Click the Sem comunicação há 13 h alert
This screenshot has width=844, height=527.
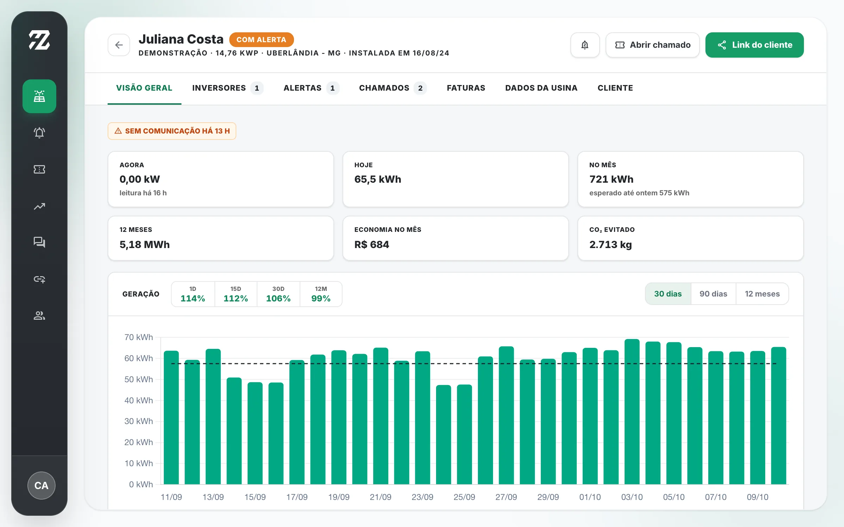click(172, 131)
